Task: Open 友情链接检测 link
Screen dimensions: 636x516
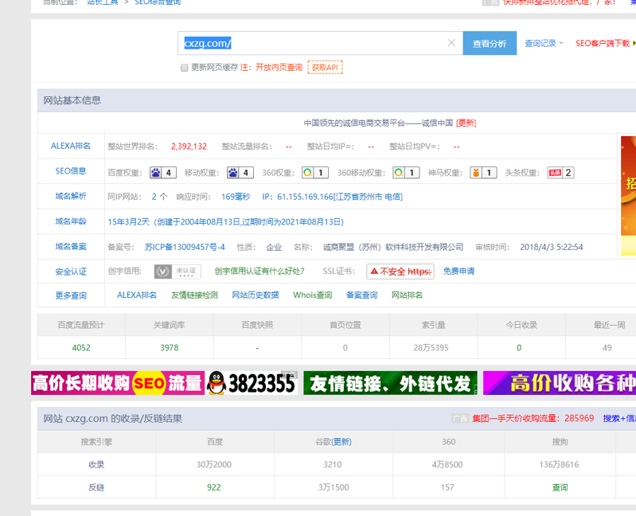Action: tap(194, 295)
